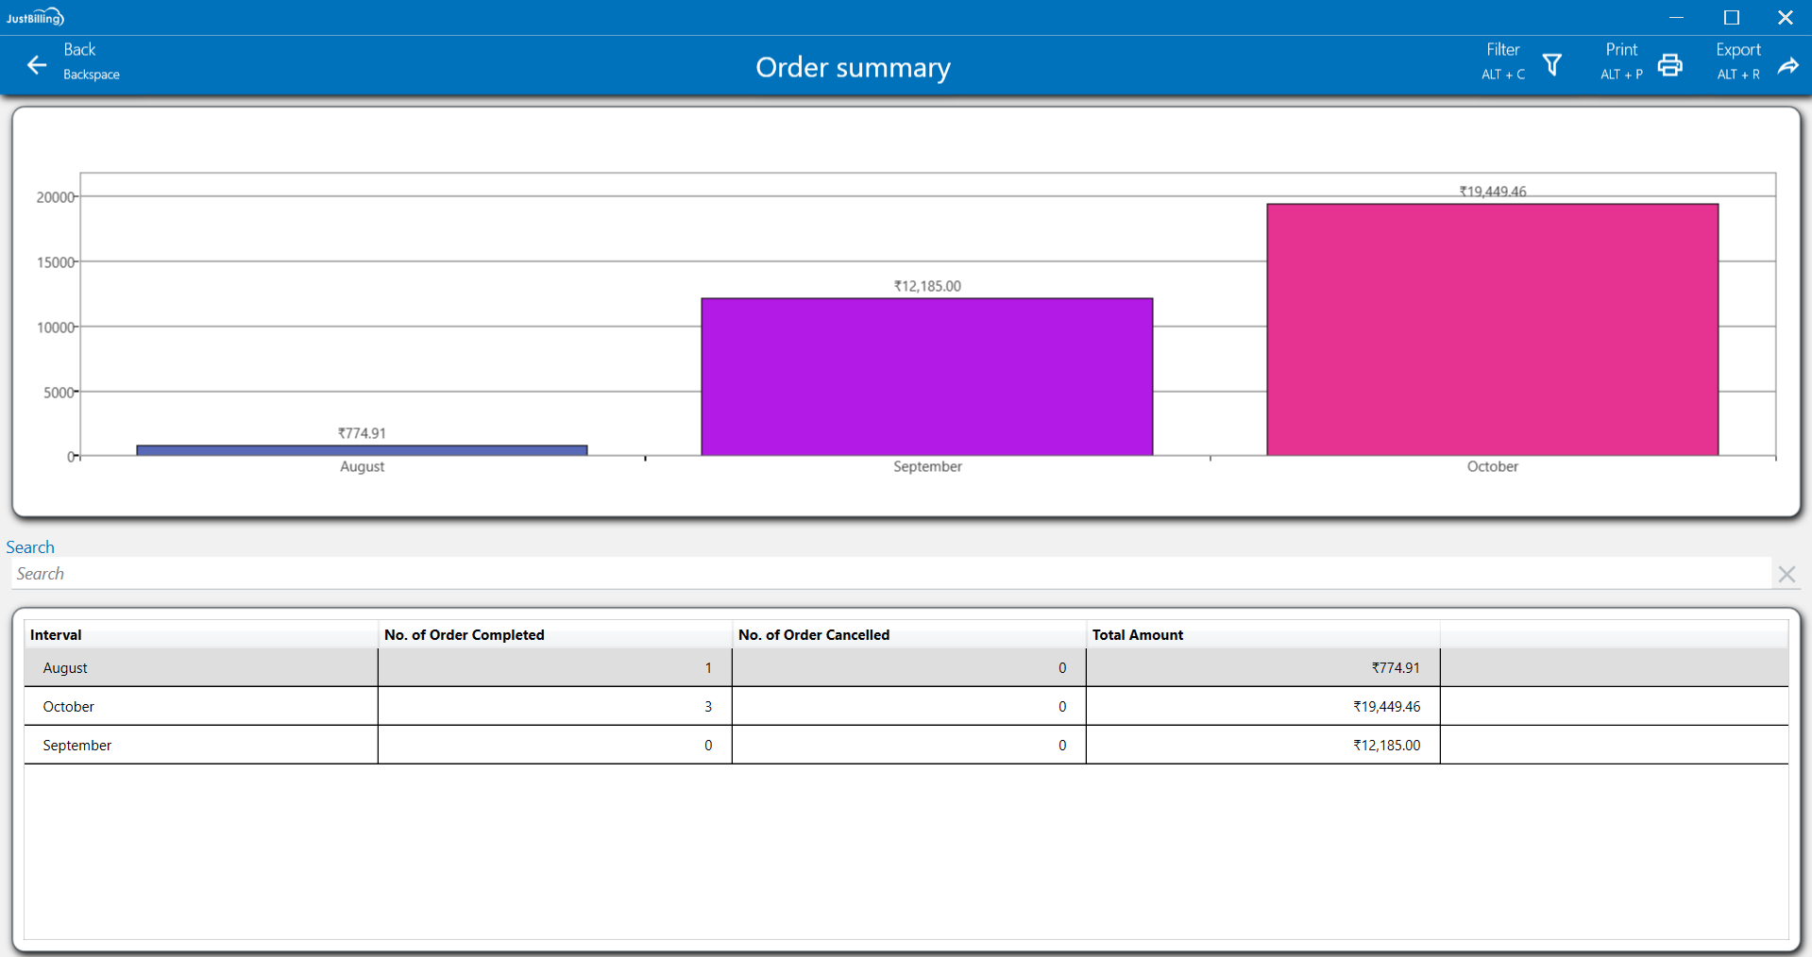Open the Filter funnel icon
The width and height of the screenshot is (1812, 957).
pos(1551,65)
